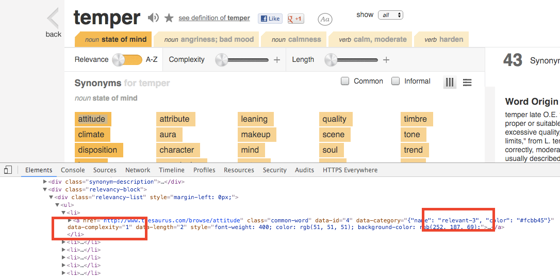Screen dimensions: 560x277
Task: Click the back arrow icon
Action: 53,19
